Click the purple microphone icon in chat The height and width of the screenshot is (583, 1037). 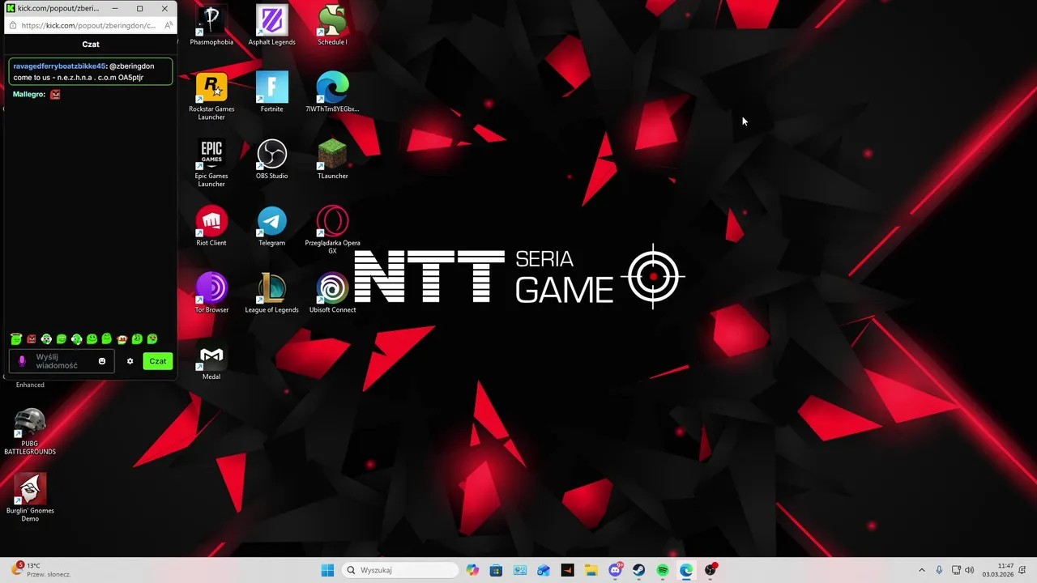coord(23,361)
